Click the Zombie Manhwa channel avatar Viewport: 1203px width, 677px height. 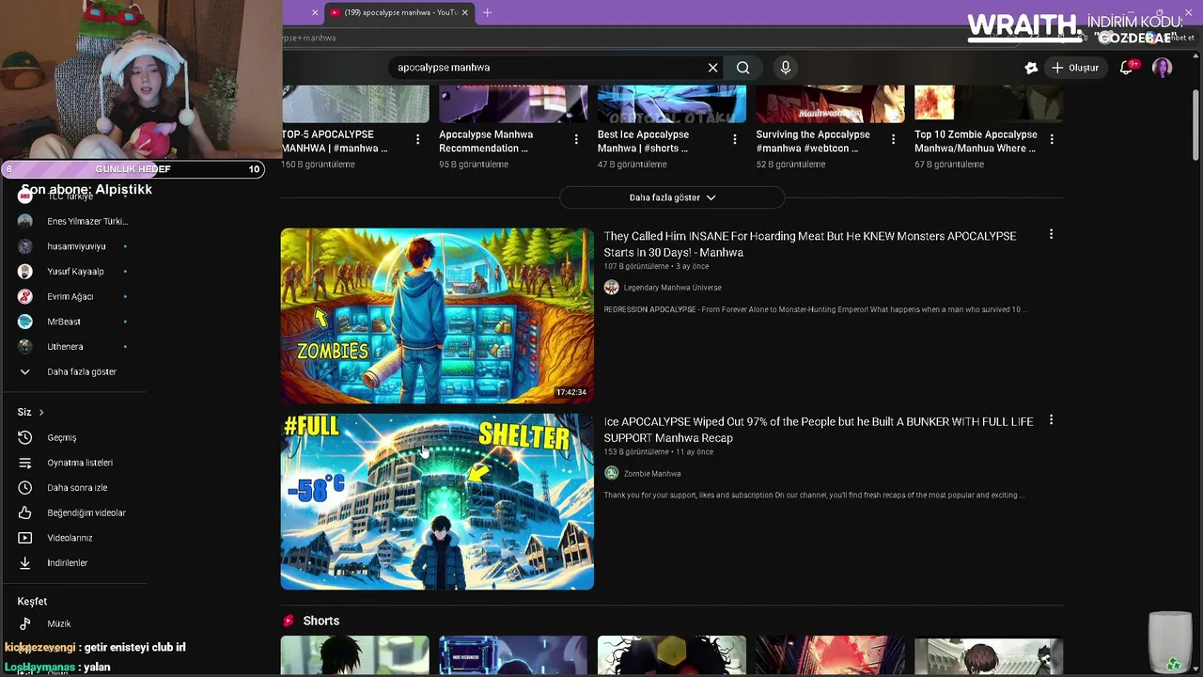pyautogui.click(x=612, y=474)
